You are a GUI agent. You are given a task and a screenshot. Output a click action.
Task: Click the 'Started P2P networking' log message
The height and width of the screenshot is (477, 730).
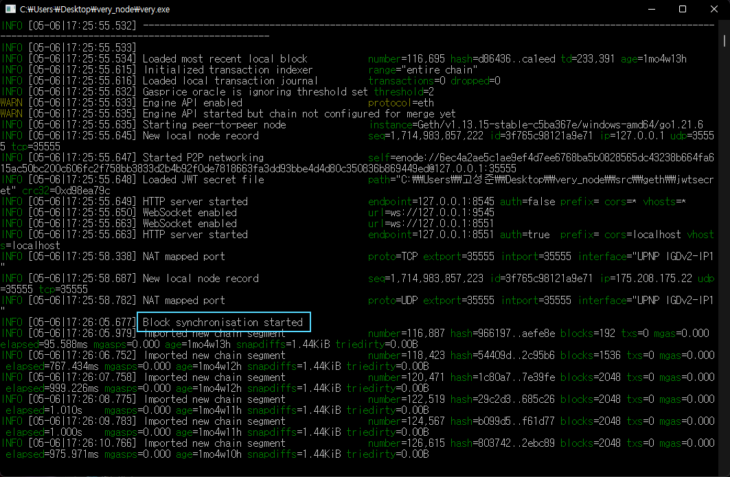(203, 158)
